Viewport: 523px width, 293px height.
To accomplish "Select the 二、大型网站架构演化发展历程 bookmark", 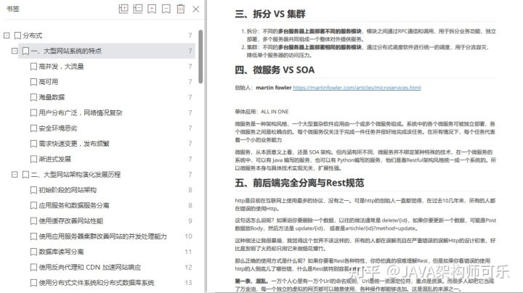I will (76, 175).
